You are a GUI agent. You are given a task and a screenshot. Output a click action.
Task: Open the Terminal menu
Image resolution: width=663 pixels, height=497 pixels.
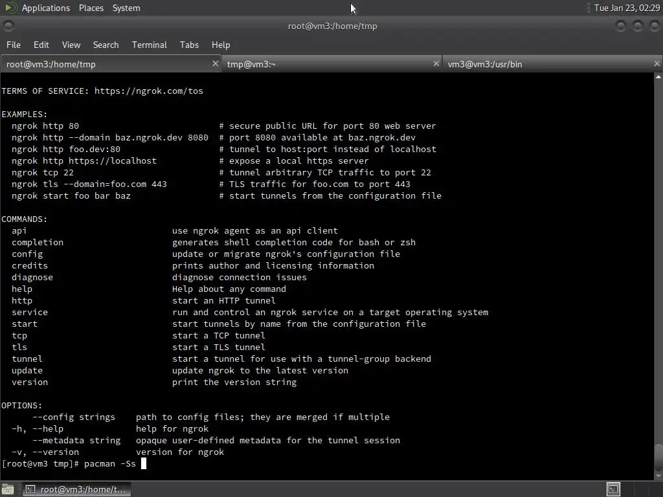click(x=150, y=45)
